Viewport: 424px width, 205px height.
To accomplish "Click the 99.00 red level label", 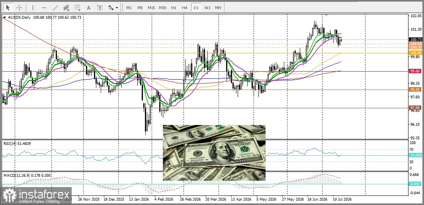I will click(x=415, y=71).
